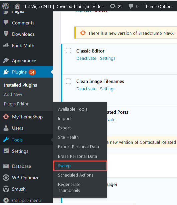177x205 pixels.
Task: Open the Rank Math sidebar menu
Action: pos(23,45)
